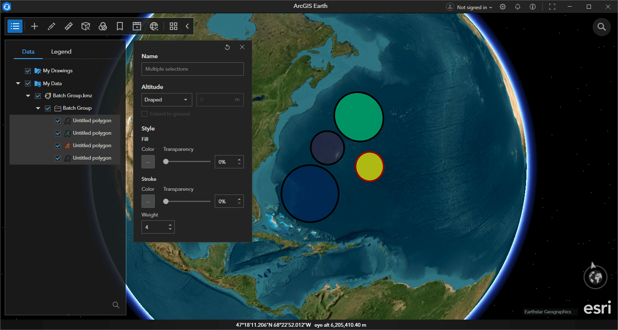This screenshot has width=618, height=330.
Task: Uncheck the first Untitled polygon checkbox
Action: click(58, 121)
